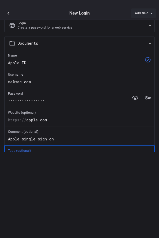Image resolution: width=159 pixels, height=238 pixels.
Task: Select the Tags (optional) field
Action: [79, 149]
